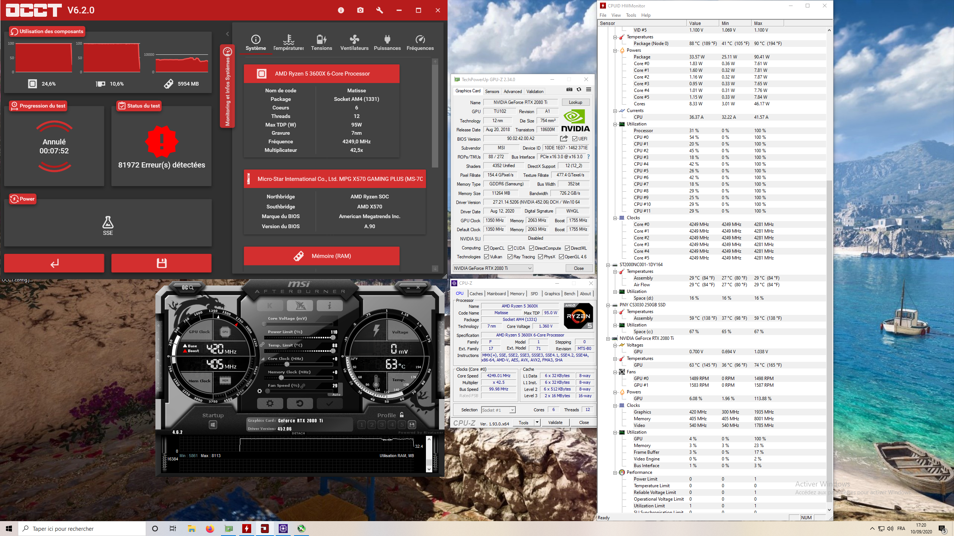This screenshot has width=954, height=536.
Task: Toggle the Ray Tracing checkbox
Action: point(510,257)
